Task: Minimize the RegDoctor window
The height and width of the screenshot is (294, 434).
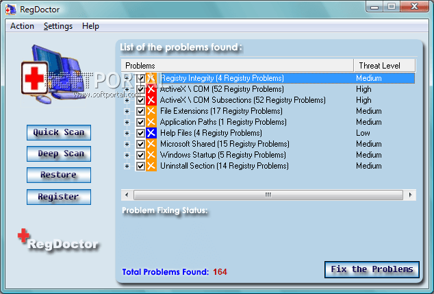Action: tap(374, 7)
